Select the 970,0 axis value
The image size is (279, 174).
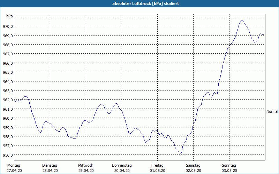tap(8, 27)
